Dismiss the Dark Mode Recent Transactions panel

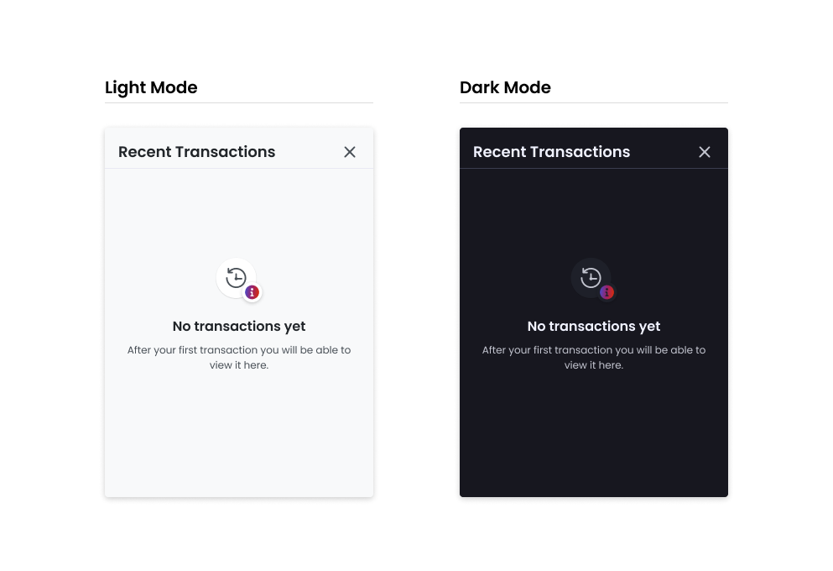pyautogui.click(x=705, y=152)
